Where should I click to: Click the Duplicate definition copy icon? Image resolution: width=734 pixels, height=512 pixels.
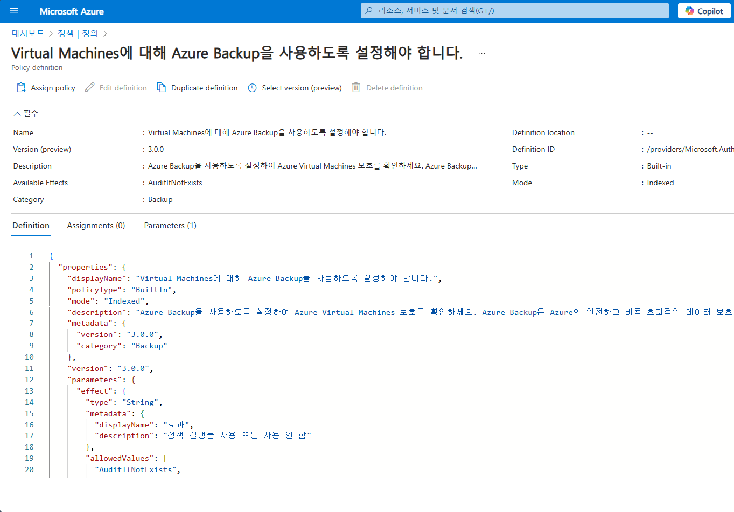pos(161,88)
